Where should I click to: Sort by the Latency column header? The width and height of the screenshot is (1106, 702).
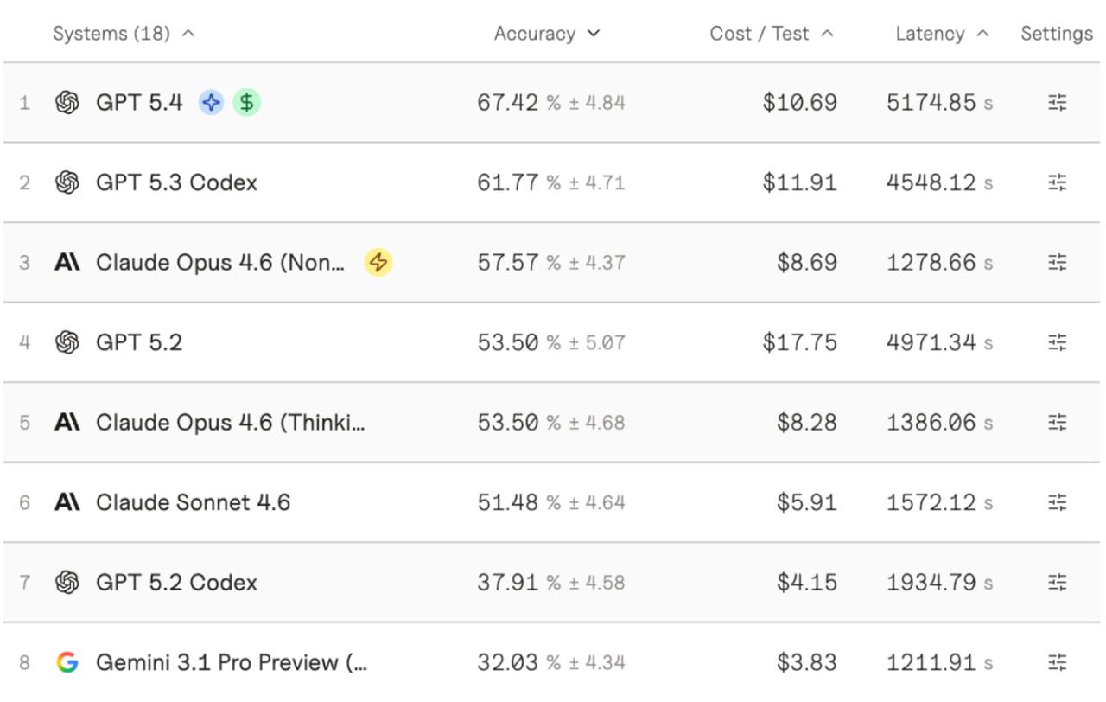[942, 34]
